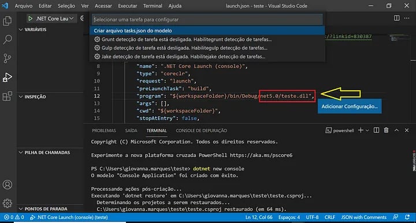Viewport: 416px width, 223px height.
Task: Open new terminal profile dropdown arrow
Action: click(367, 130)
